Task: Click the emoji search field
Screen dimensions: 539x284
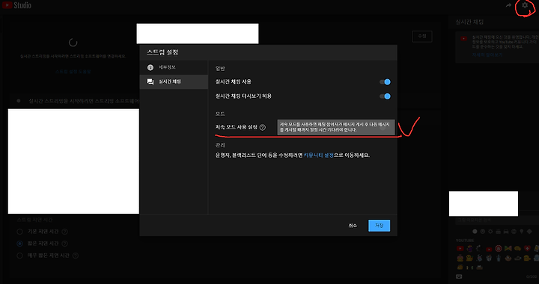Action: click(497, 220)
